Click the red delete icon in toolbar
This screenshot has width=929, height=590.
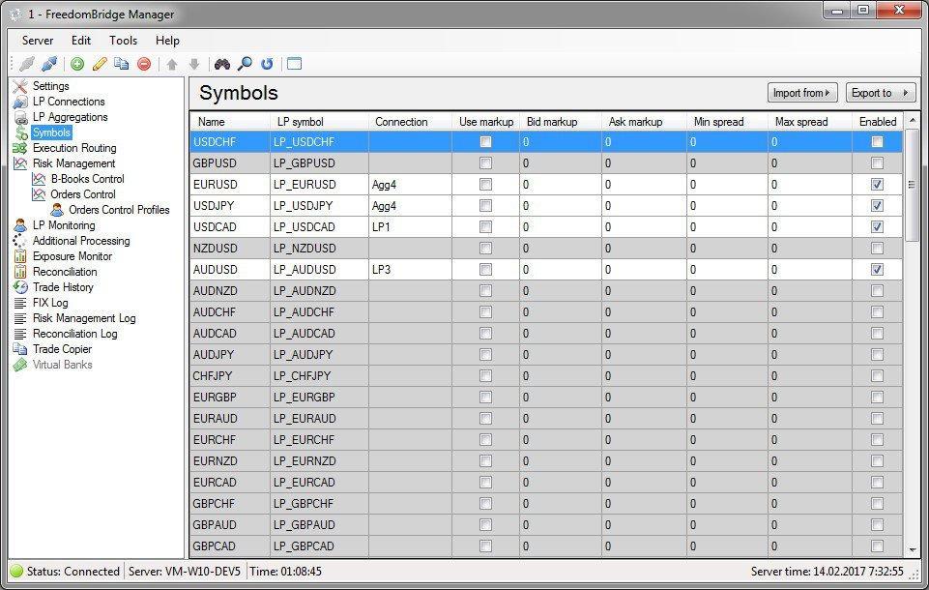coord(144,64)
